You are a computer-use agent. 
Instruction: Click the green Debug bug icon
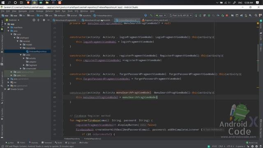click(x=209, y=16)
